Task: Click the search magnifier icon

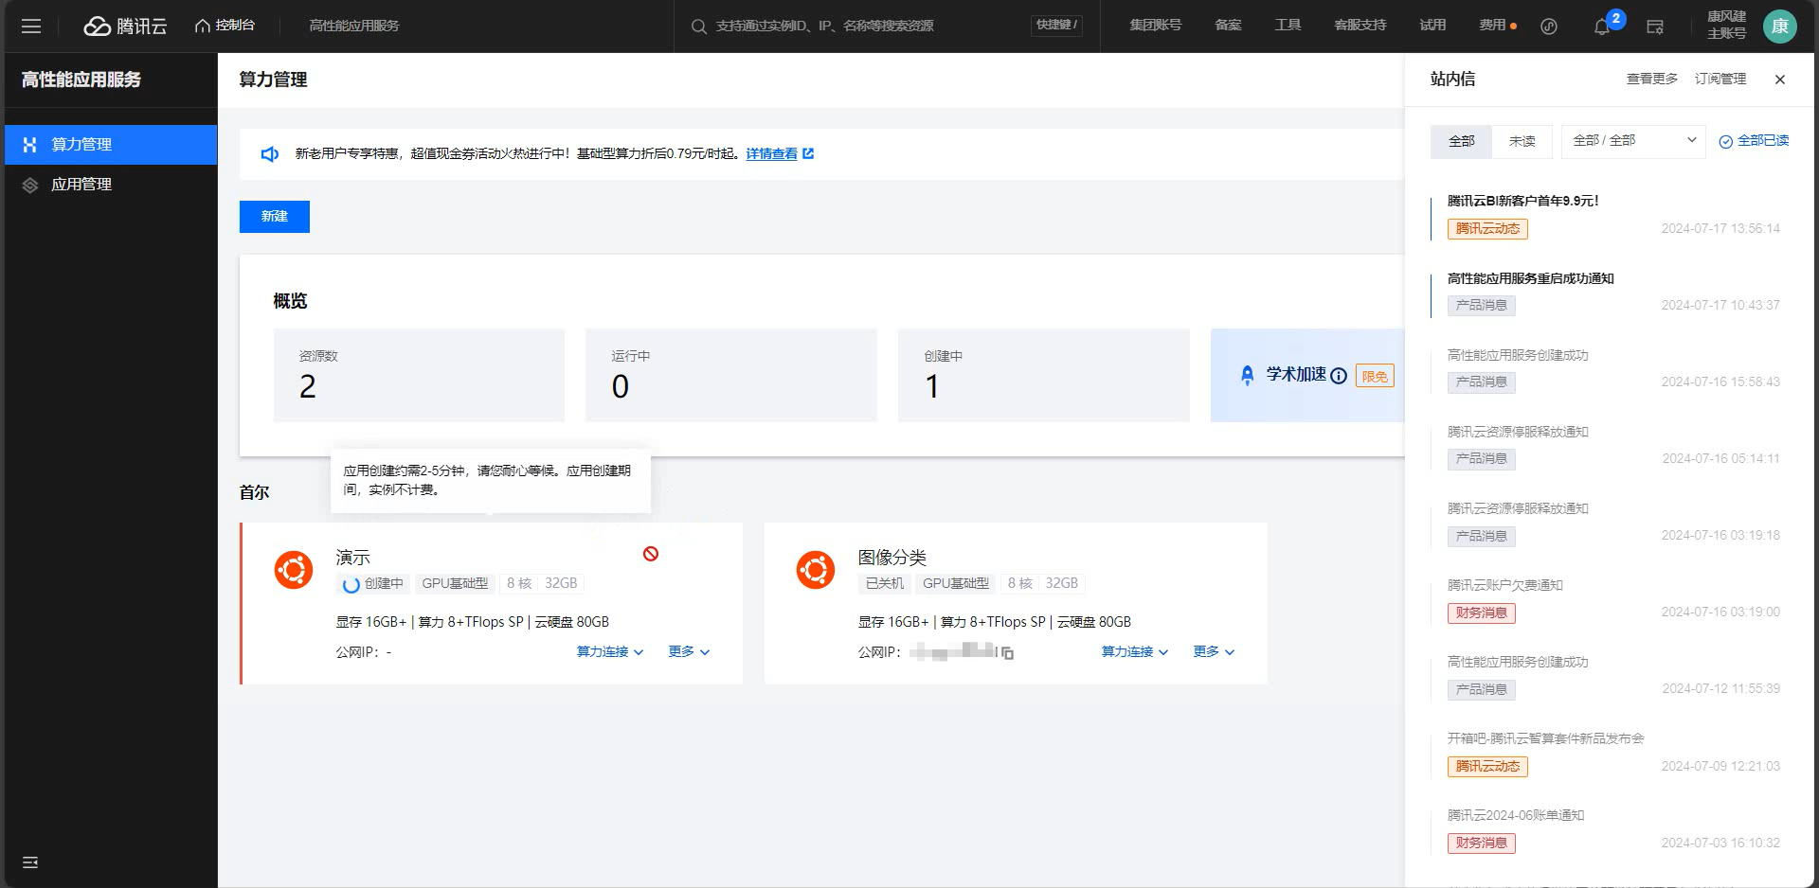Action: click(x=698, y=27)
